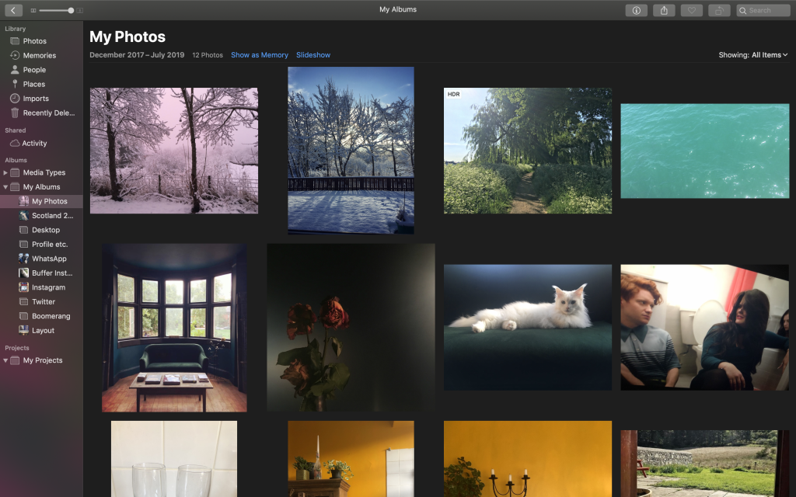Image resolution: width=796 pixels, height=497 pixels.
Task: Open the Recently Deleted trash folder
Action: pyautogui.click(x=48, y=113)
